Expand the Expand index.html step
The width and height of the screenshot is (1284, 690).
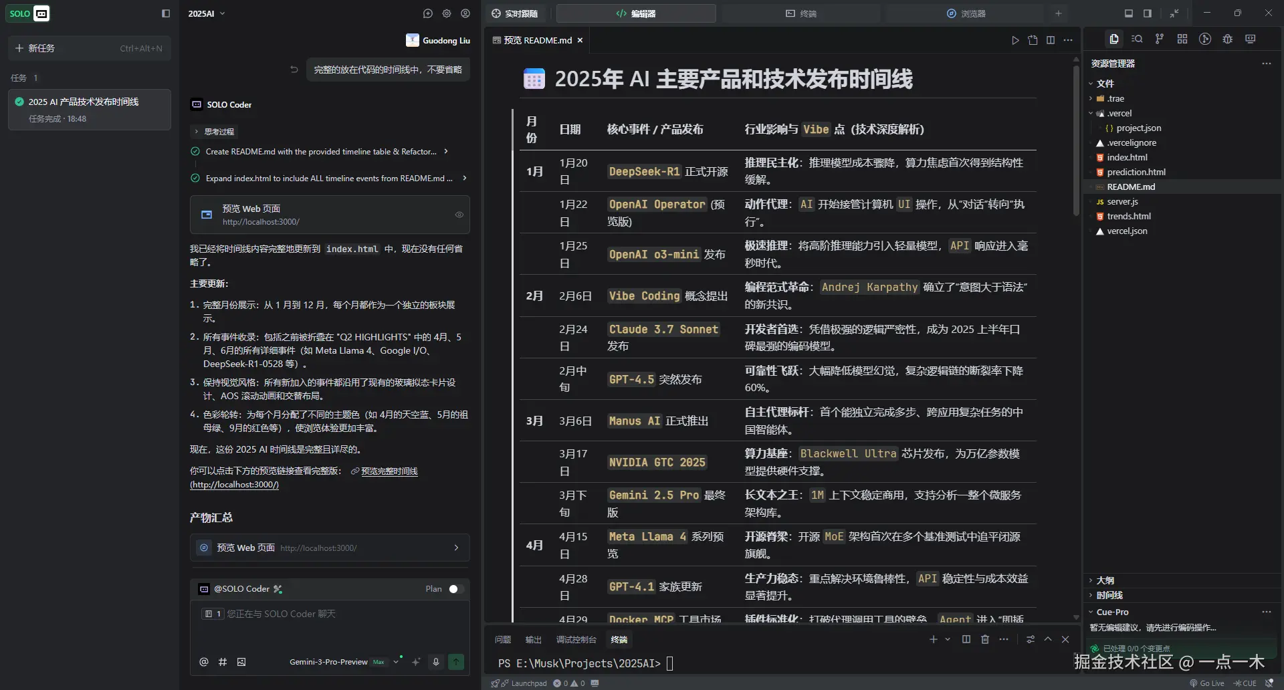pyautogui.click(x=330, y=179)
